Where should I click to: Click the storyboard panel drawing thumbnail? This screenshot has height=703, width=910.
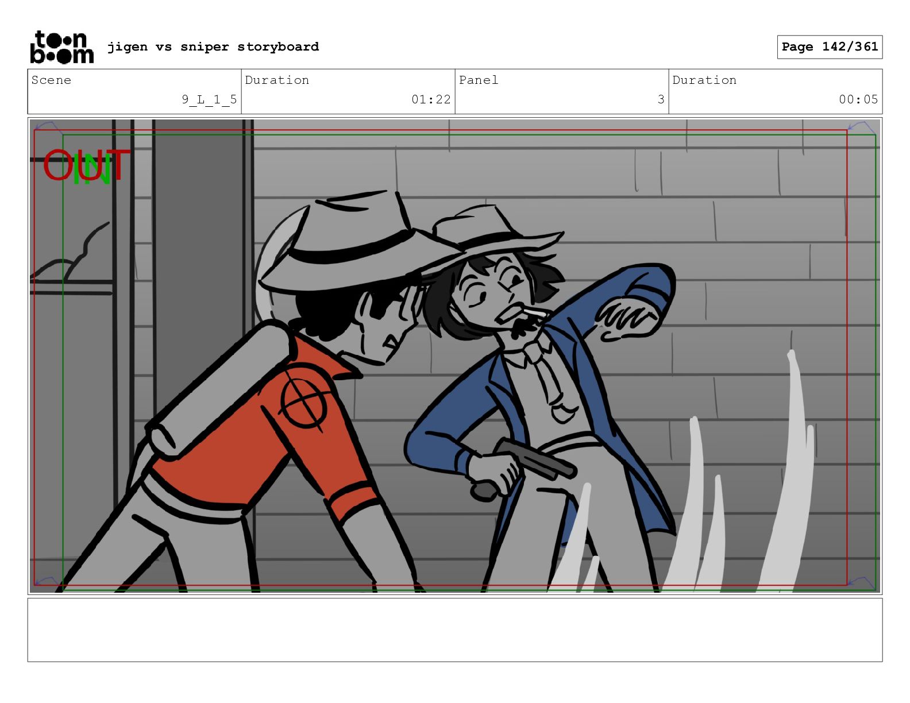(x=455, y=356)
